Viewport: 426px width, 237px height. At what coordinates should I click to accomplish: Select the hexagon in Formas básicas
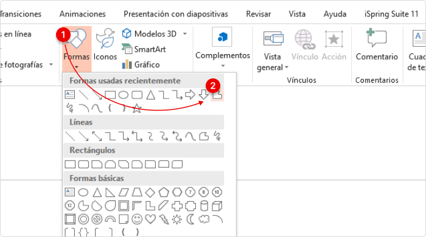[x=177, y=192]
